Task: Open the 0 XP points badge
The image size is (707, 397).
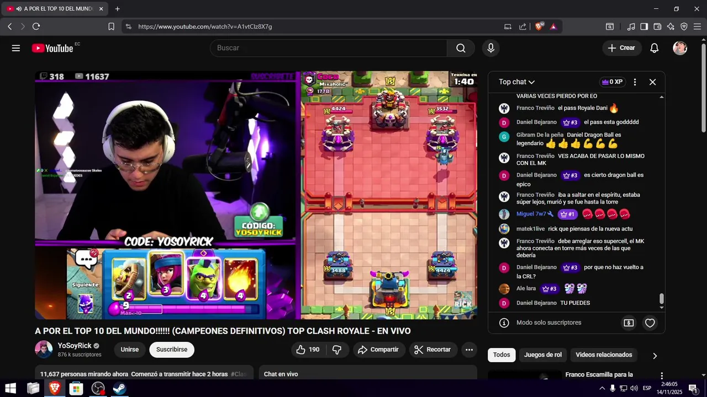Action: 613,82
